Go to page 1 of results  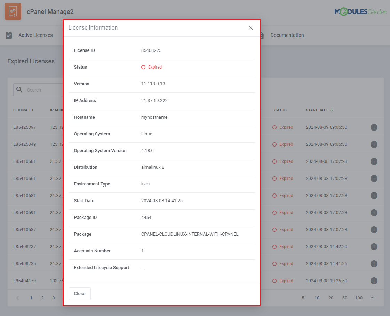(x=31, y=298)
